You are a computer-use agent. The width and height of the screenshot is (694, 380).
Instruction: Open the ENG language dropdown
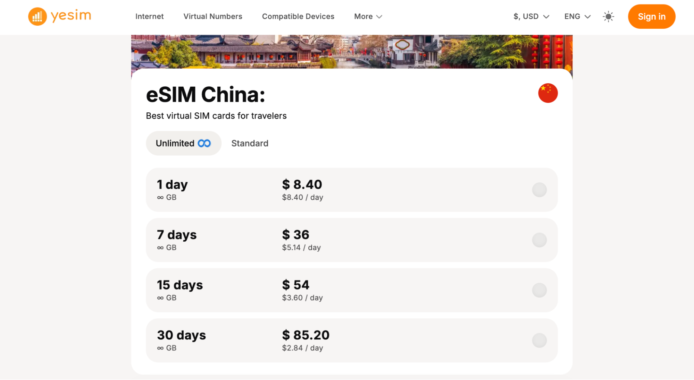[576, 16]
